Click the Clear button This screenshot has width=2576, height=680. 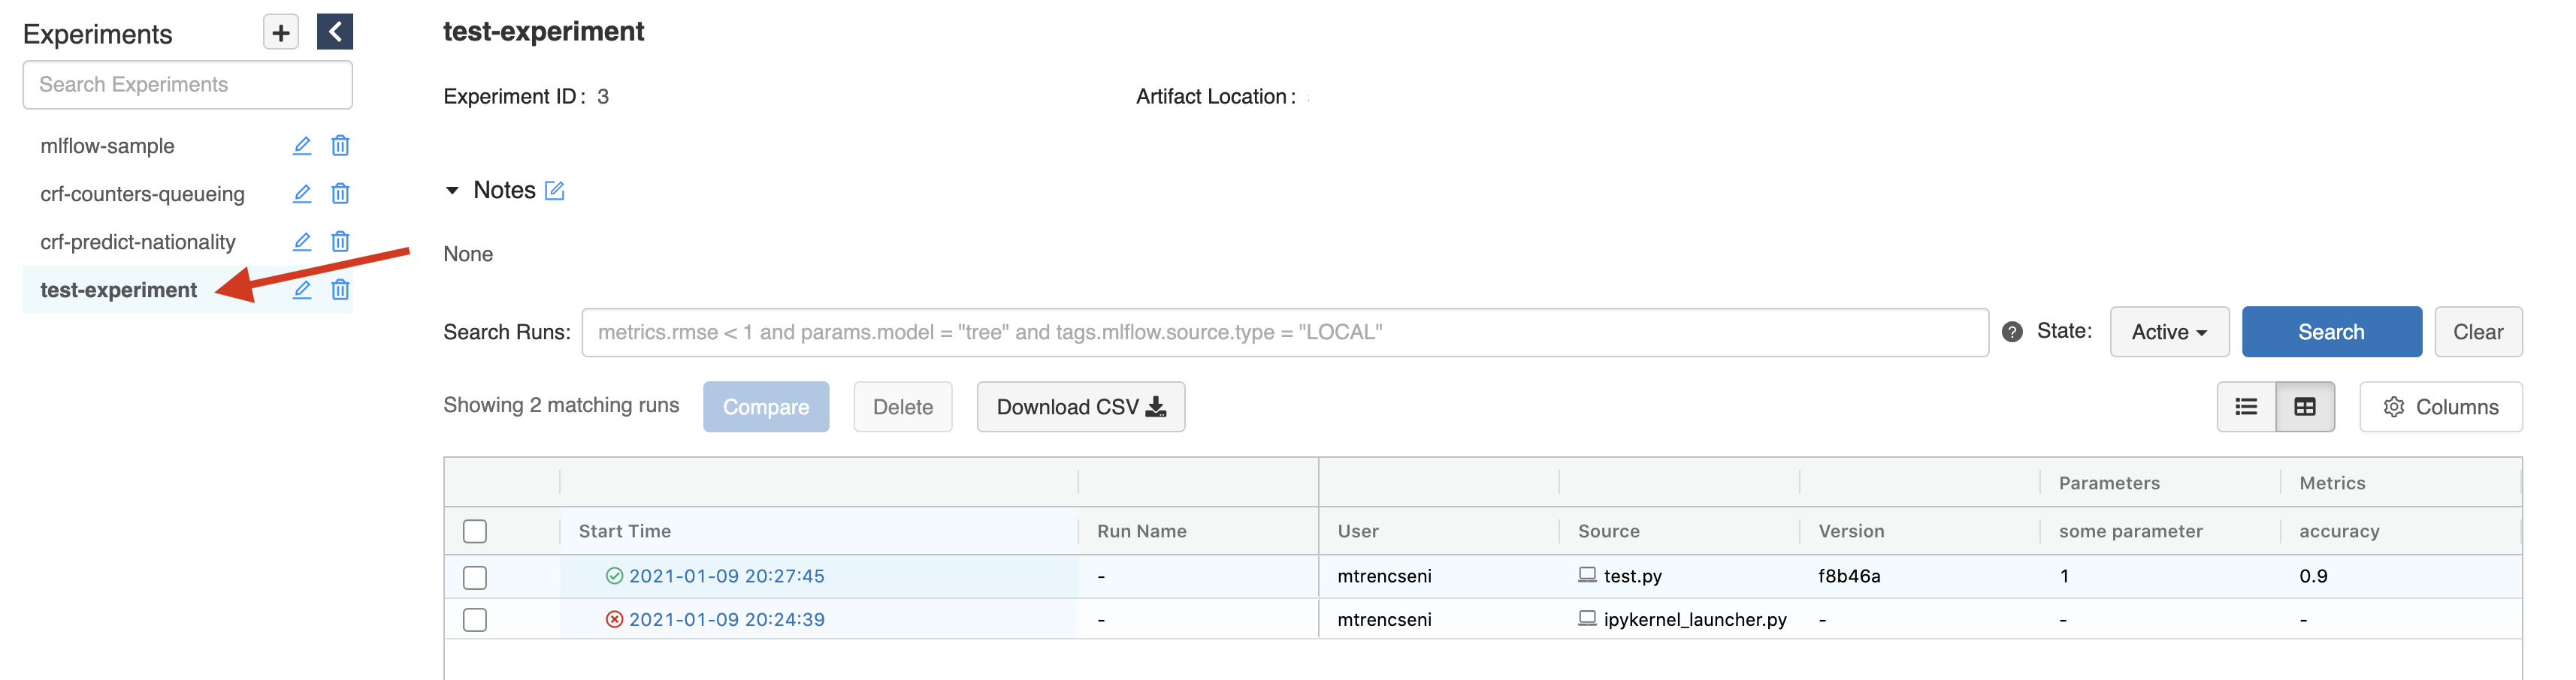pos(2478,332)
